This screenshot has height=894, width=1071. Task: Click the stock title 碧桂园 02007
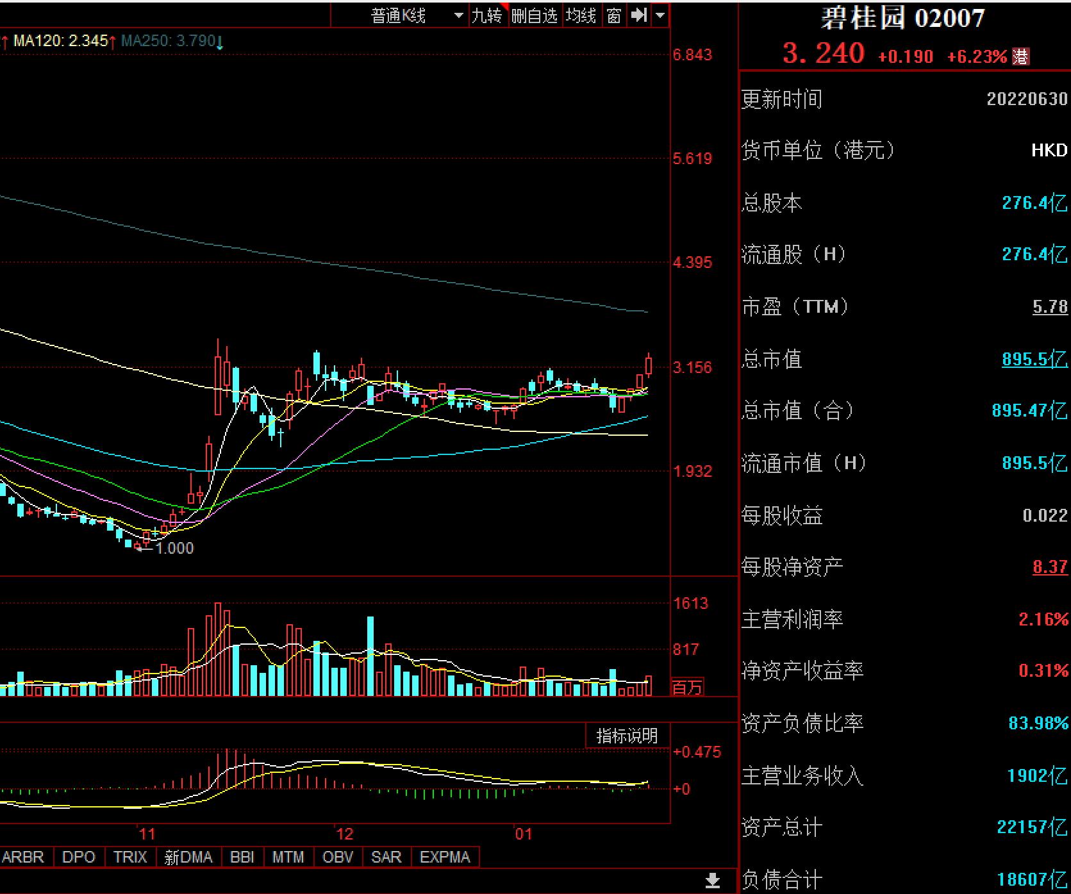(x=902, y=18)
